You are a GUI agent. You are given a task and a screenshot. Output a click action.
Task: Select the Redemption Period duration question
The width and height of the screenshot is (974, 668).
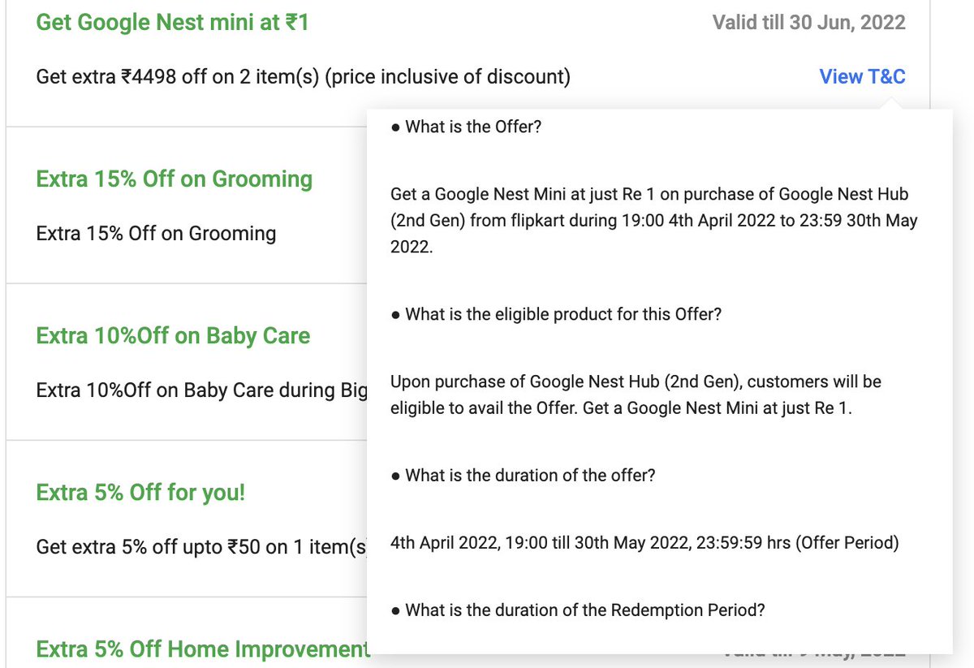point(578,610)
